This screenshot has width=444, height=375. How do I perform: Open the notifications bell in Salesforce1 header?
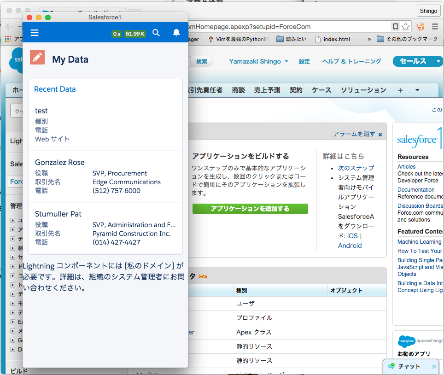pos(176,33)
